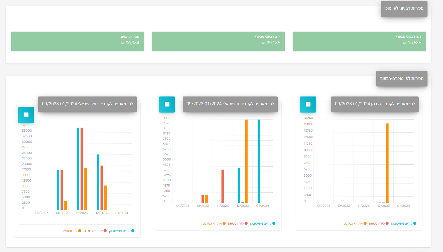Select orange 10/2023 bar in יורם שמואלי chart
The width and height of the screenshot is (443, 252).
(207, 199)
